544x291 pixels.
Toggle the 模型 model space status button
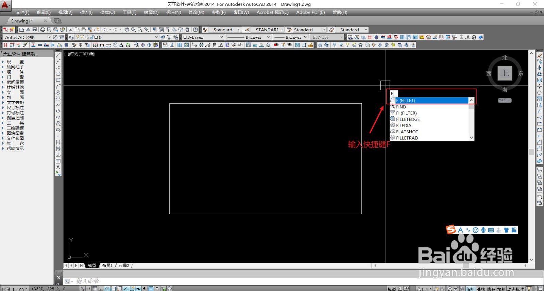392,289
